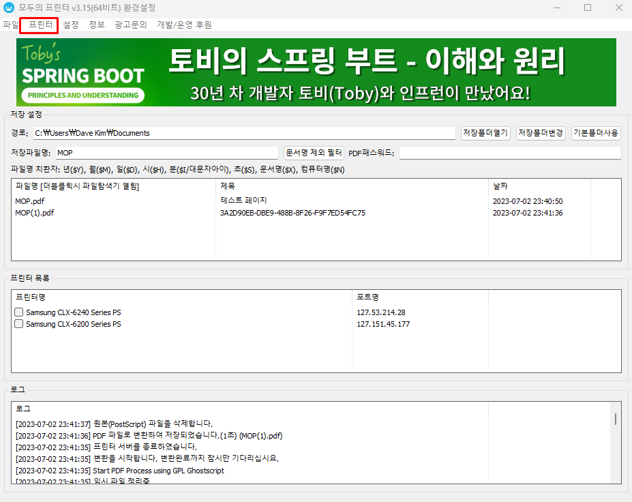632x502 pixels.
Task: Click the 날짜 column header
Action: coord(539,186)
